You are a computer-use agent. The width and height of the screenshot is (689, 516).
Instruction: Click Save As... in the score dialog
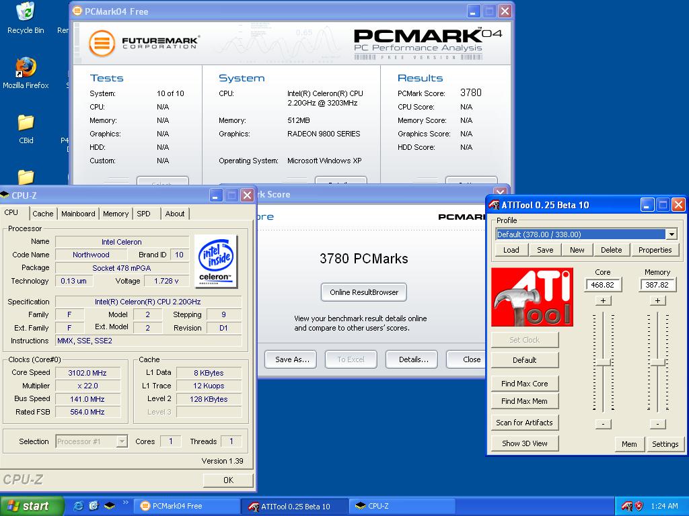[292, 359]
